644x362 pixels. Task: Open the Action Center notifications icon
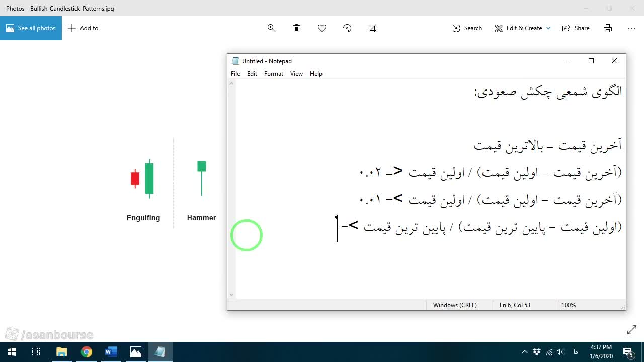point(628,352)
